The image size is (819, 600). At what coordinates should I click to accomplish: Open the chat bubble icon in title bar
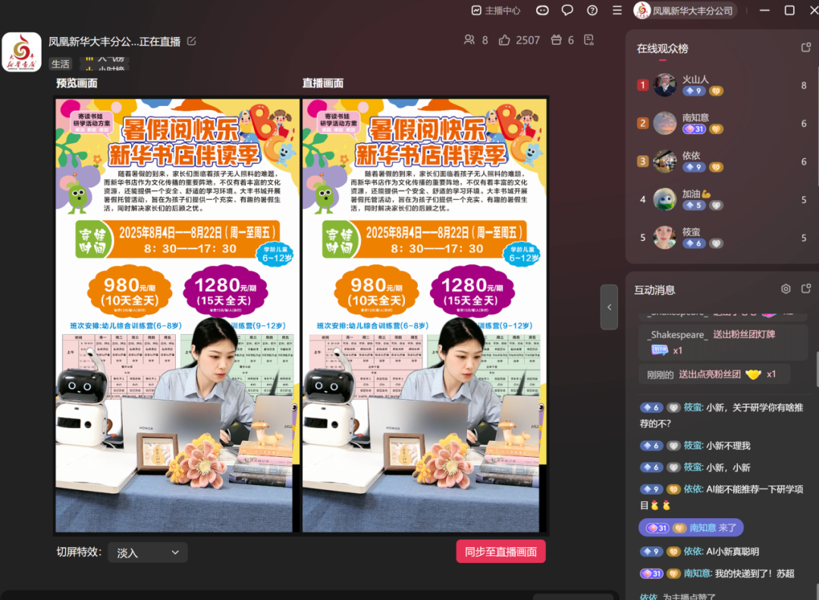point(568,11)
